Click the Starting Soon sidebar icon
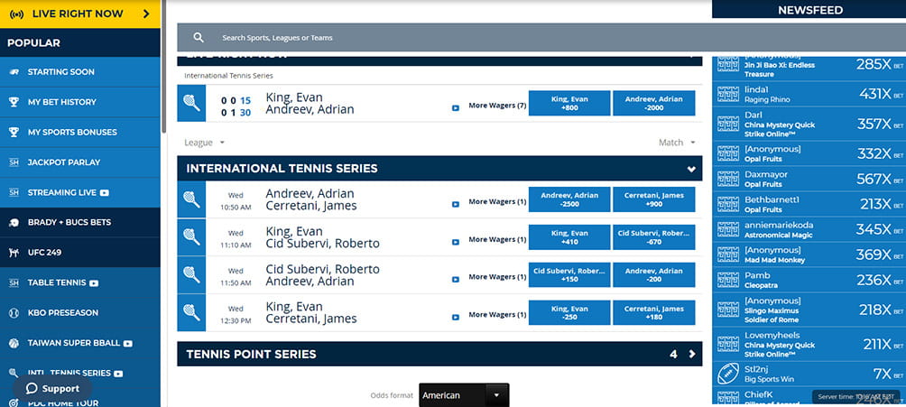 [14, 71]
